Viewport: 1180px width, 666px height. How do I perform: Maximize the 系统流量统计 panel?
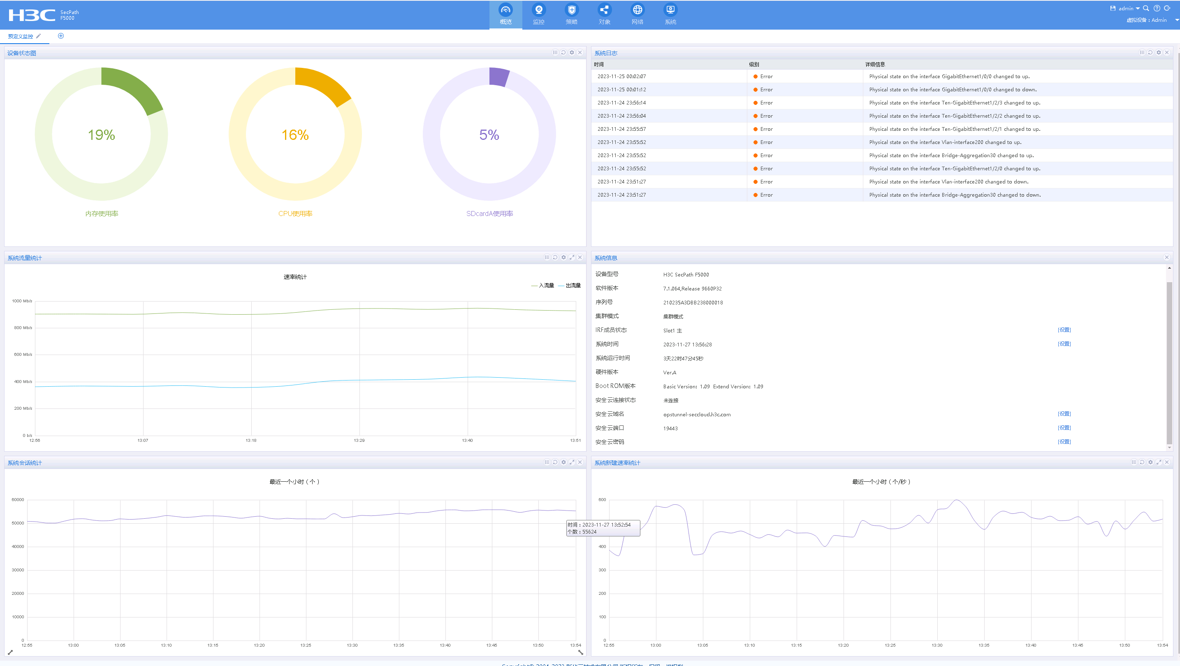[x=572, y=258]
